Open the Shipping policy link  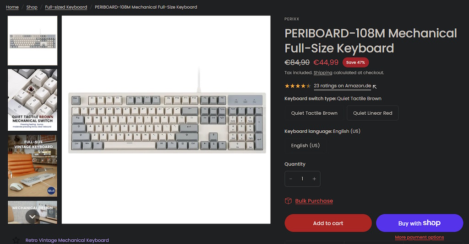coord(323,73)
